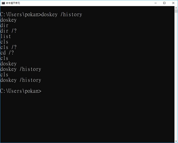
Task: Click the window title bar text
Action: pyautogui.click(x=13, y=3)
